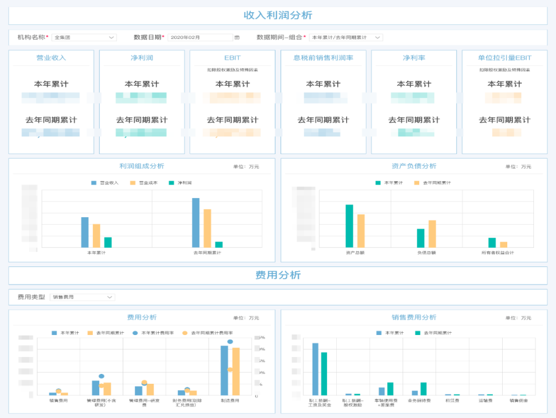This screenshot has height=418, width=556.
Task: Click 本年累计费用率 circle legend icon in 费用分析
Action: pos(135,333)
